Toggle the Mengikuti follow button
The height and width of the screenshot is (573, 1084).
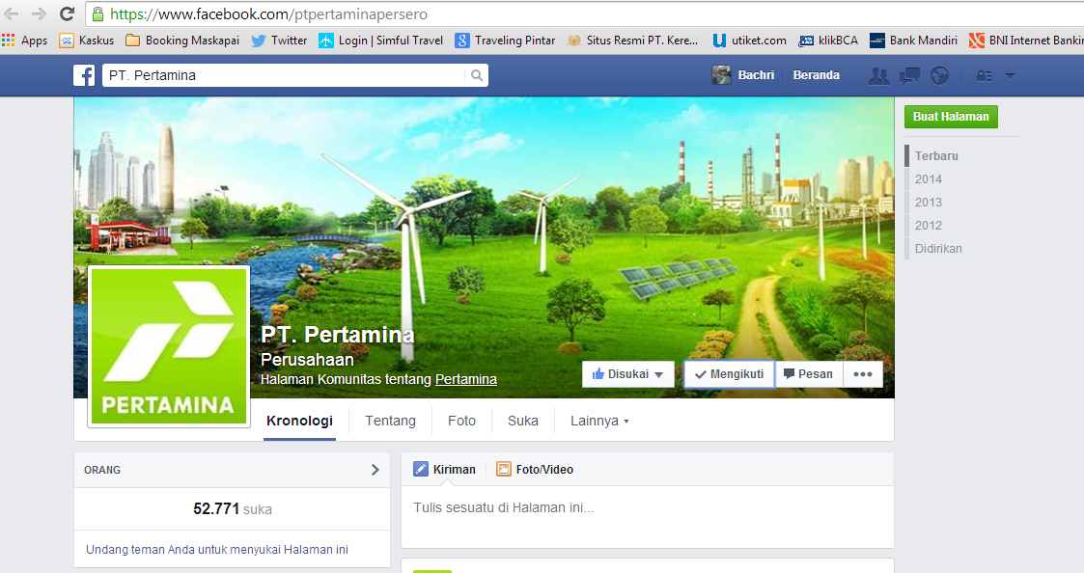click(730, 374)
